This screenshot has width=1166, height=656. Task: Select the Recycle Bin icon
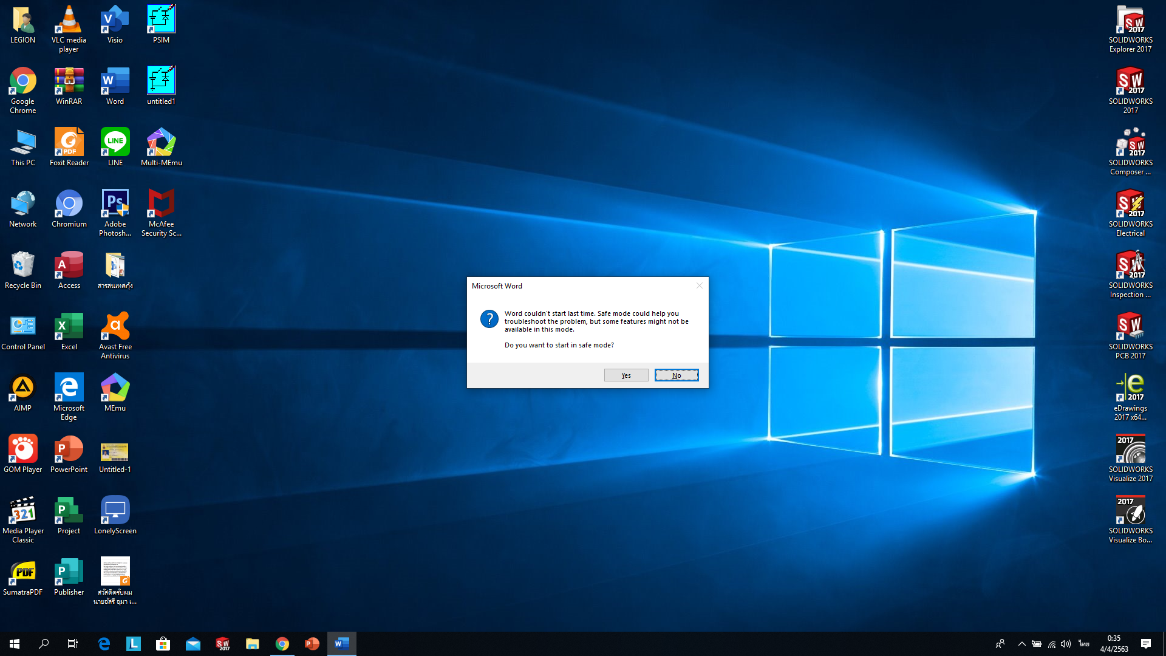pos(22,270)
